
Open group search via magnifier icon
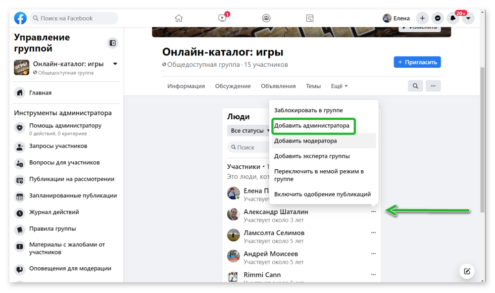[x=415, y=86]
